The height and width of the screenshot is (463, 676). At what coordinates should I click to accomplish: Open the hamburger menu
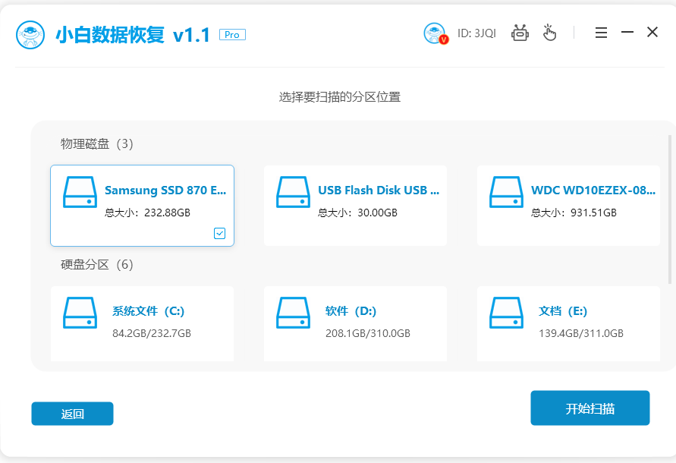(x=601, y=33)
